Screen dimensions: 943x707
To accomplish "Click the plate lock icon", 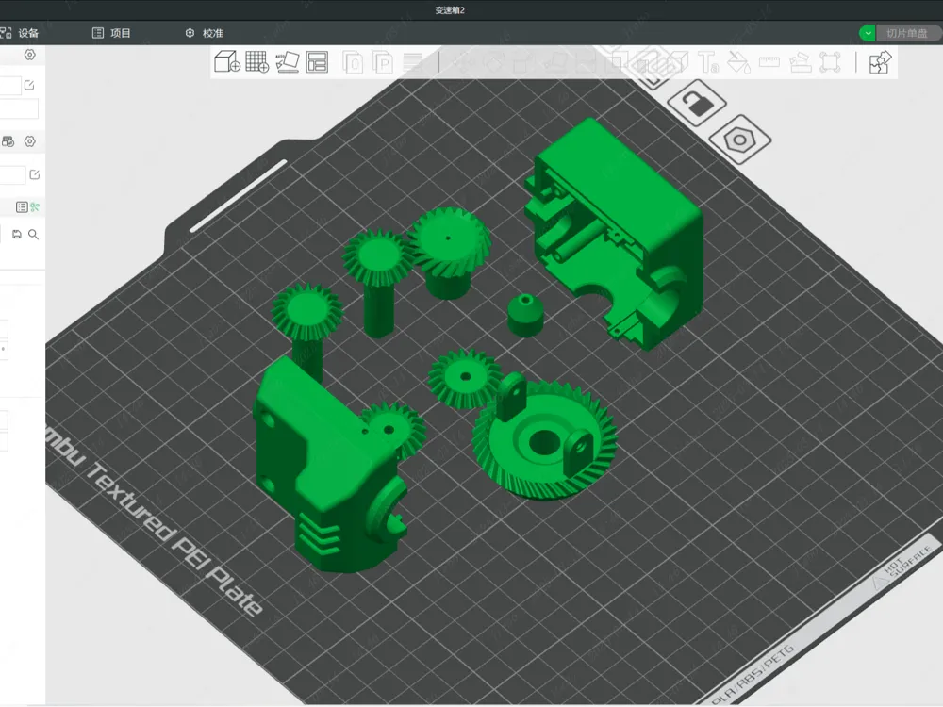I will coord(697,102).
